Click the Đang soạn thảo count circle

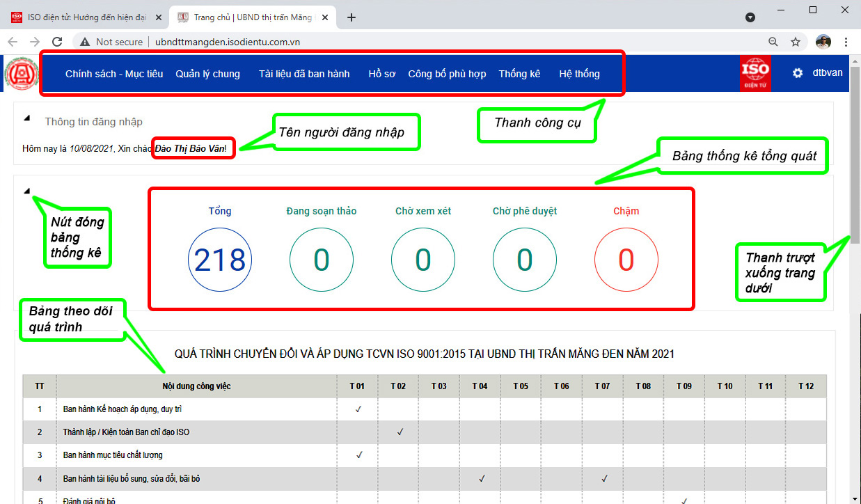(321, 260)
